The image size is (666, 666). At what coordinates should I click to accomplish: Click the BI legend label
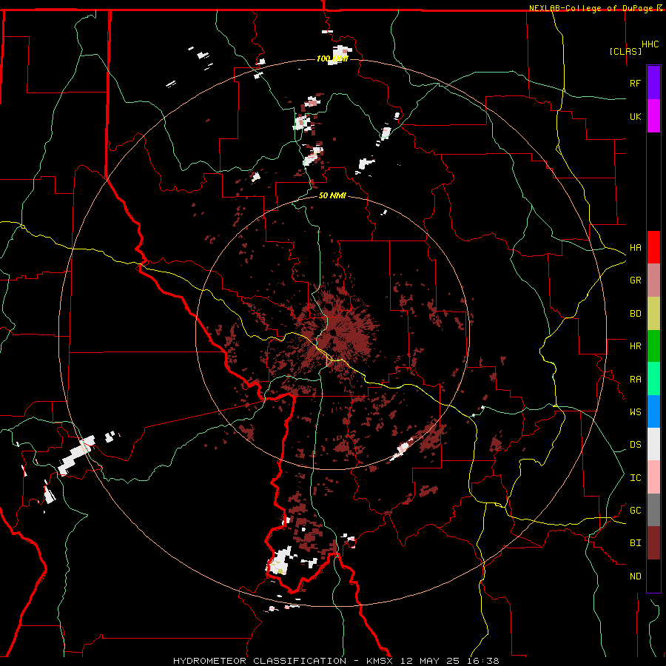tap(635, 543)
